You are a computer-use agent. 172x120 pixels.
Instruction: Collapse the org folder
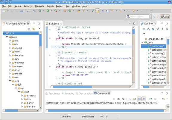tap(10, 81)
